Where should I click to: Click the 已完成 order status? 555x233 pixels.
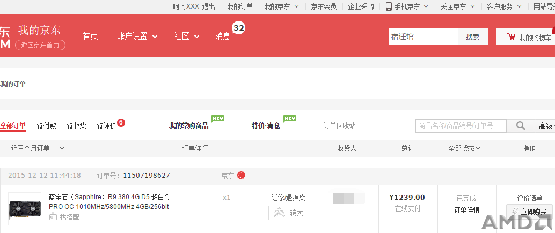(x=466, y=198)
